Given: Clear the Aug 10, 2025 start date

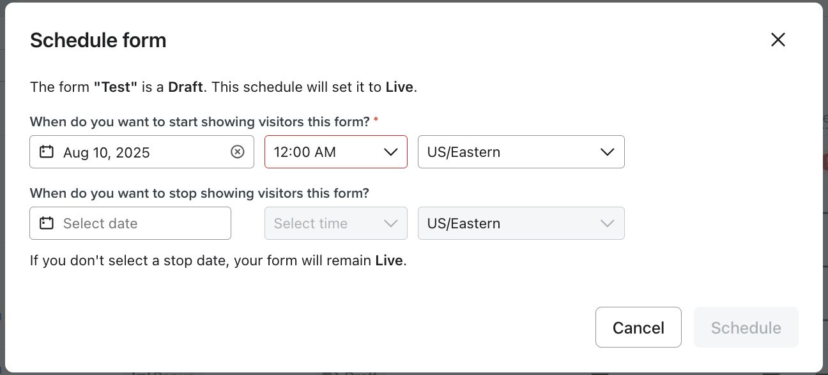Looking at the screenshot, I should pos(237,152).
